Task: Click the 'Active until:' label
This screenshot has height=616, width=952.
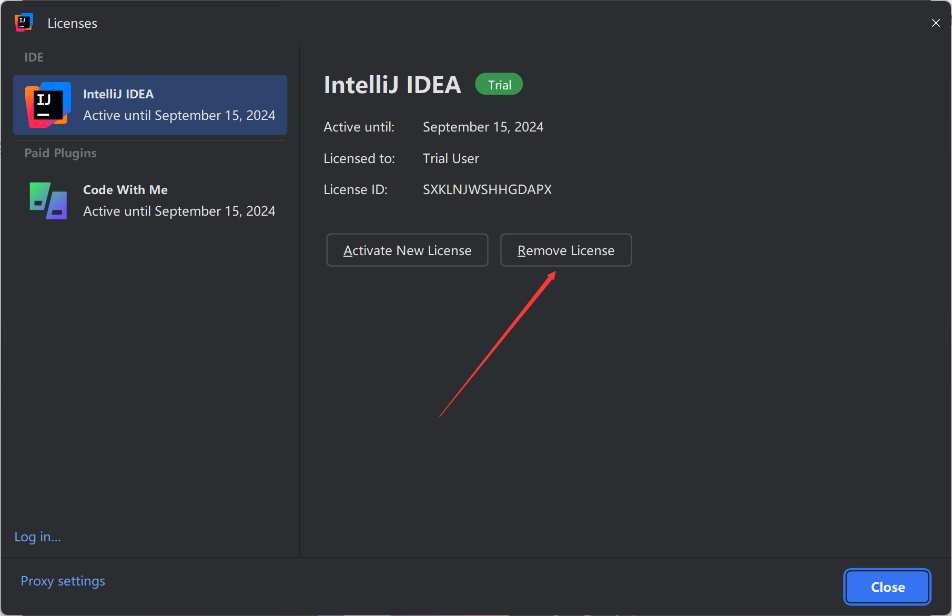Action: (359, 127)
